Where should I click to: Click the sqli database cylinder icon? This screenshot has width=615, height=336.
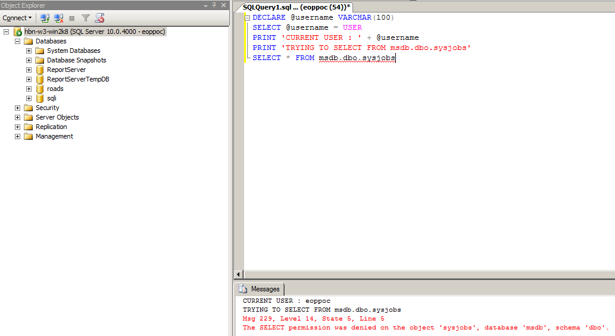(x=40, y=98)
